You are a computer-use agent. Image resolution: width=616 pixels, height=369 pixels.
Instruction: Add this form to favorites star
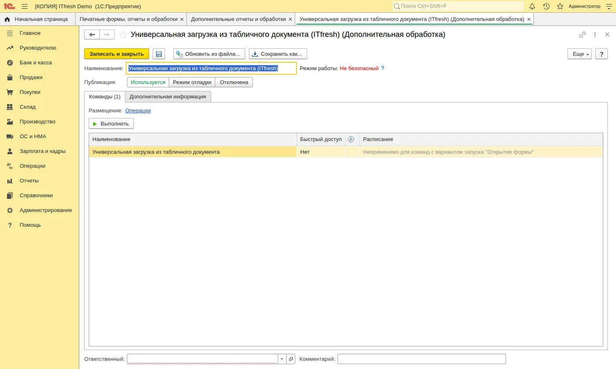pos(123,35)
